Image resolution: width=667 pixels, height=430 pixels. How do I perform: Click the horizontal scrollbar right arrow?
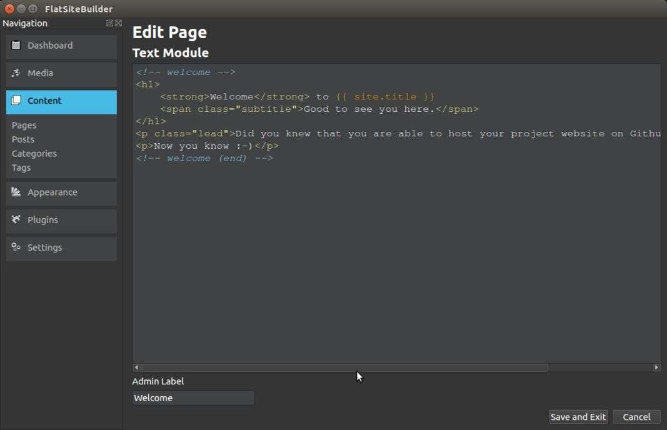click(x=656, y=367)
